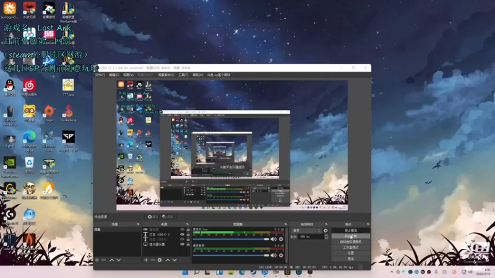Image resolution: width=495 pixels, height=278 pixels.
Task: Click the Windows Start button on taskbar
Action: pos(185,272)
